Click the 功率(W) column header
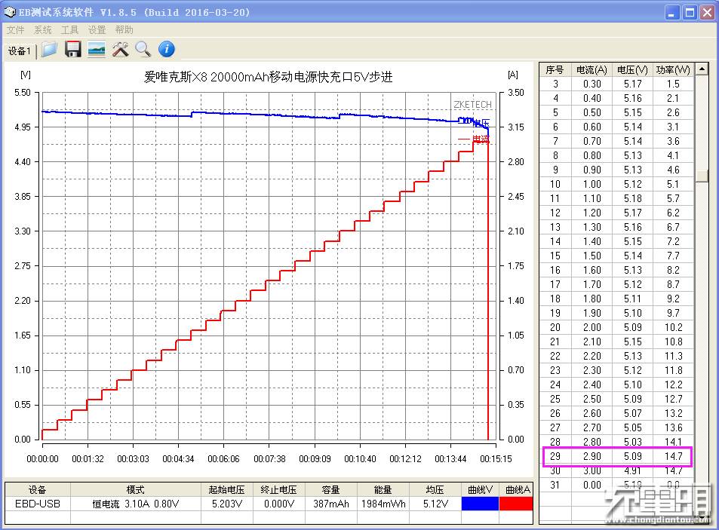 pos(673,69)
